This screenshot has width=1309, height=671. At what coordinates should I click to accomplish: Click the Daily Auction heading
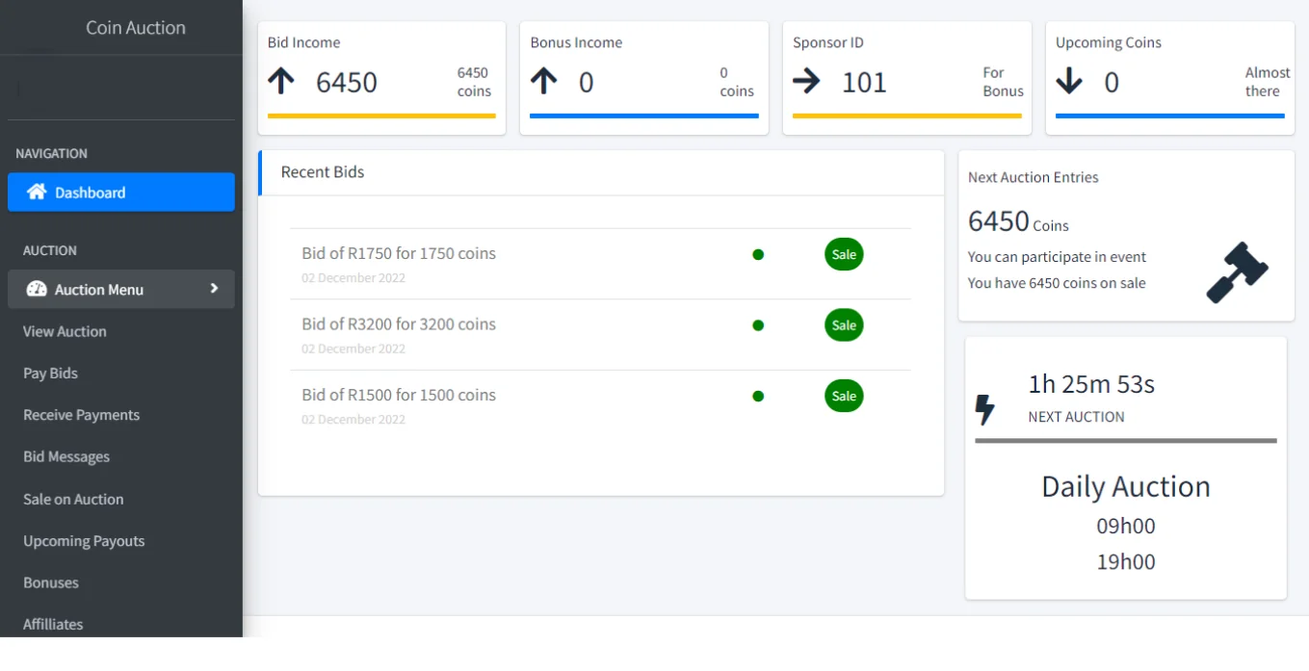tap(1126, 486)
